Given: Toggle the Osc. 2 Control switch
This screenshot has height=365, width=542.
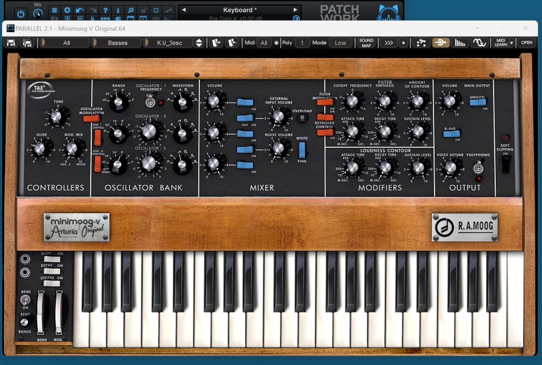Looking at the screenshot, I should pyautogui.click(x=98, y=138).
